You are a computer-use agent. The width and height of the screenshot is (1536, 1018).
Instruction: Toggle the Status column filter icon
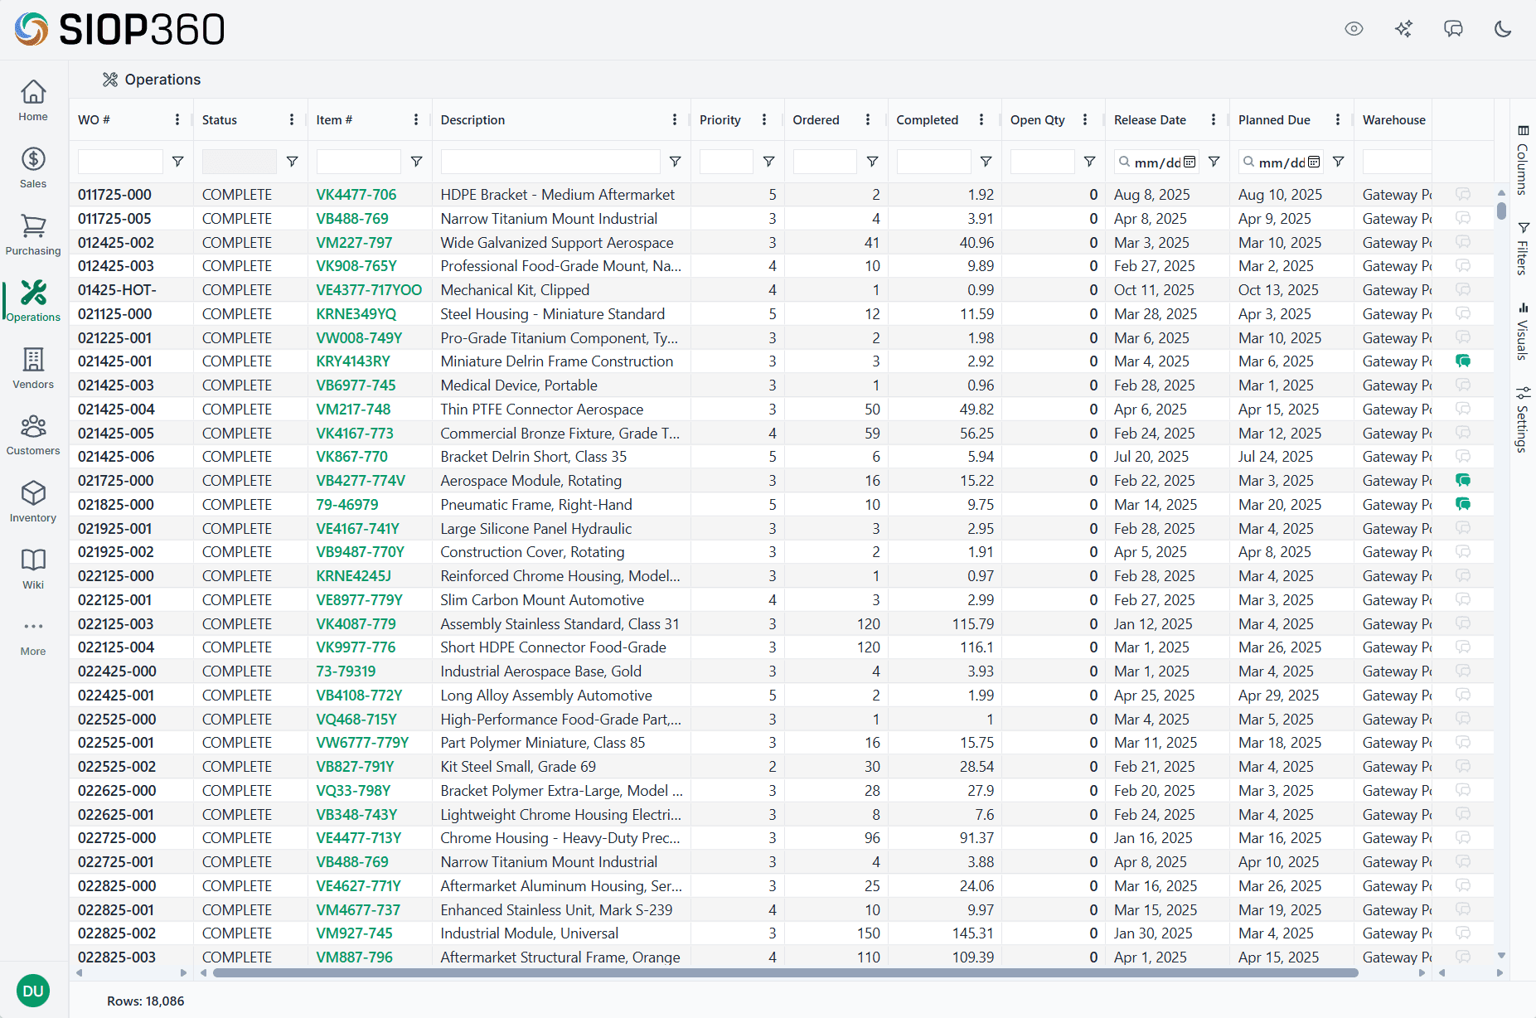click(x=292, y=162)
